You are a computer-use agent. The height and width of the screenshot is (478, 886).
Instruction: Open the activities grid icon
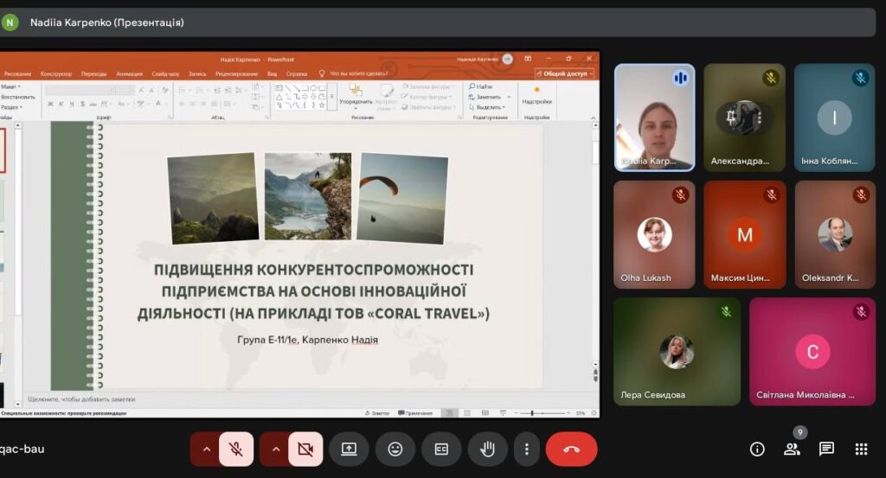click(x=861, y=449)
